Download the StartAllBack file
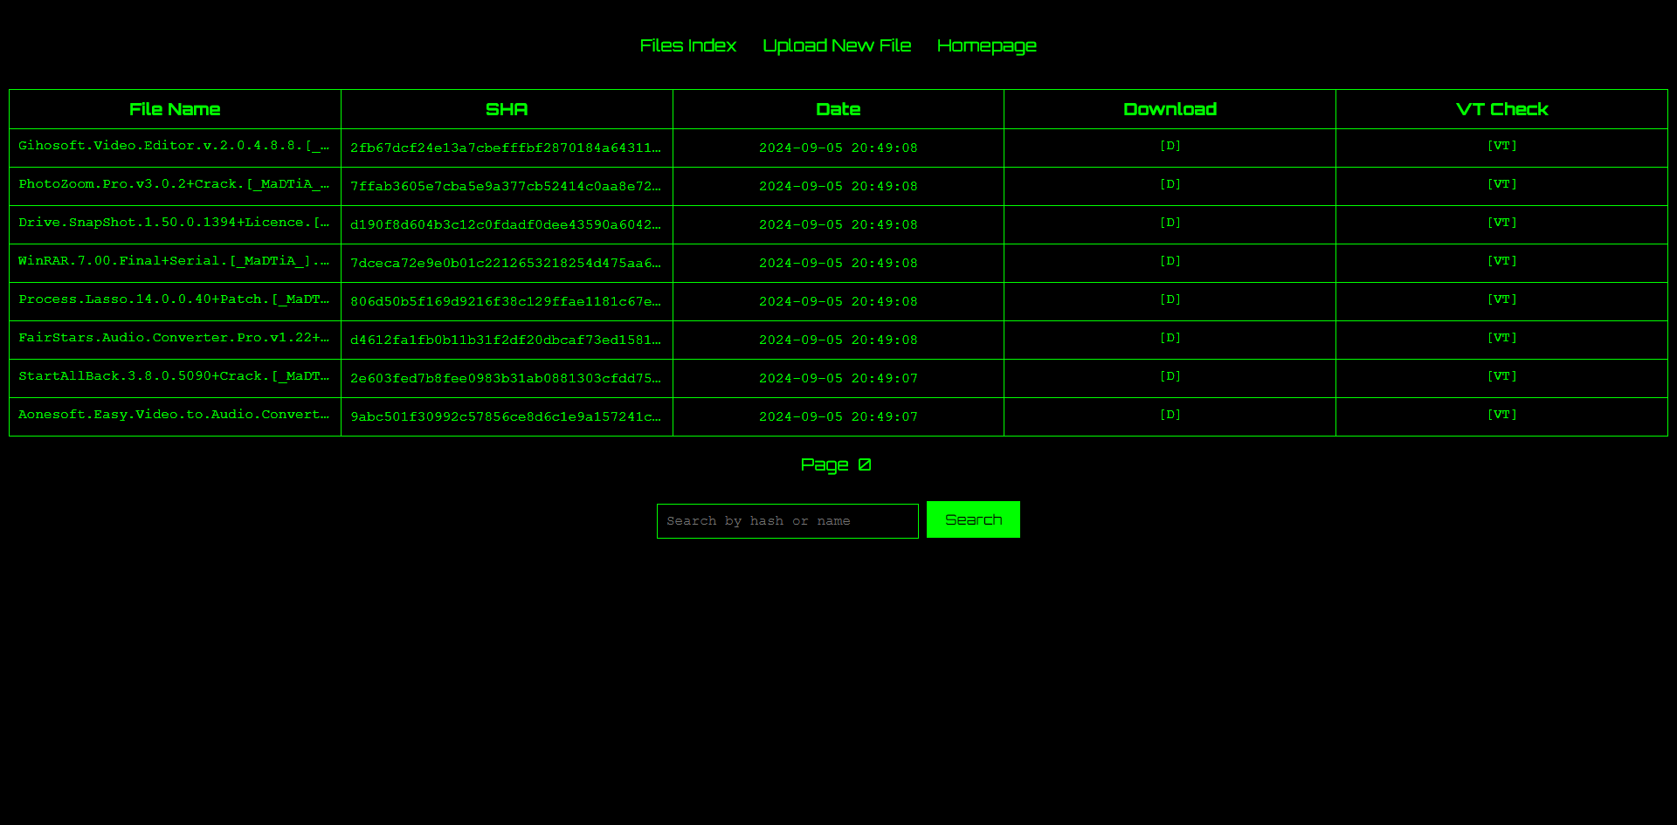This screenshot has width=1677, height=825. [1170, 376]
